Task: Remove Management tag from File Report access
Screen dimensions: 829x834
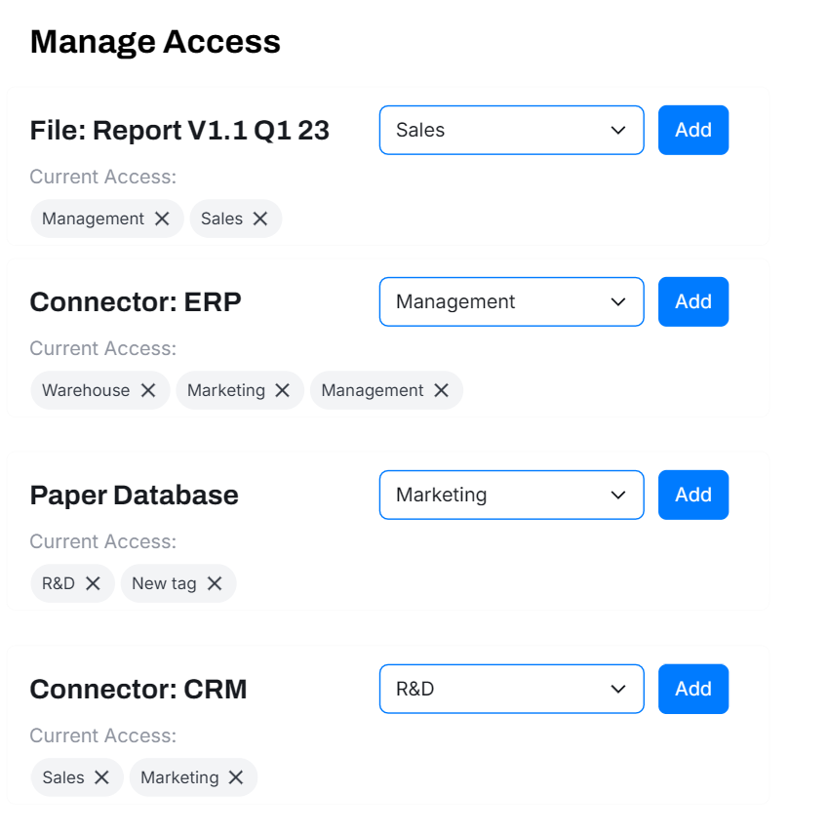Action: click(x=162, y=218)
